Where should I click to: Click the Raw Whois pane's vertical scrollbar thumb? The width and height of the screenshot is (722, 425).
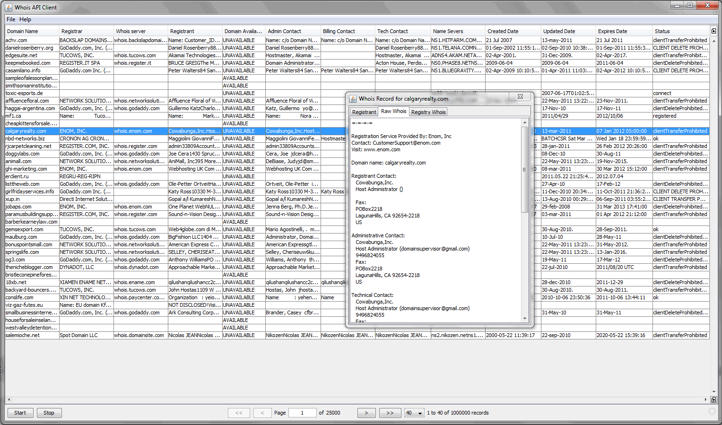tap(524, 169)
